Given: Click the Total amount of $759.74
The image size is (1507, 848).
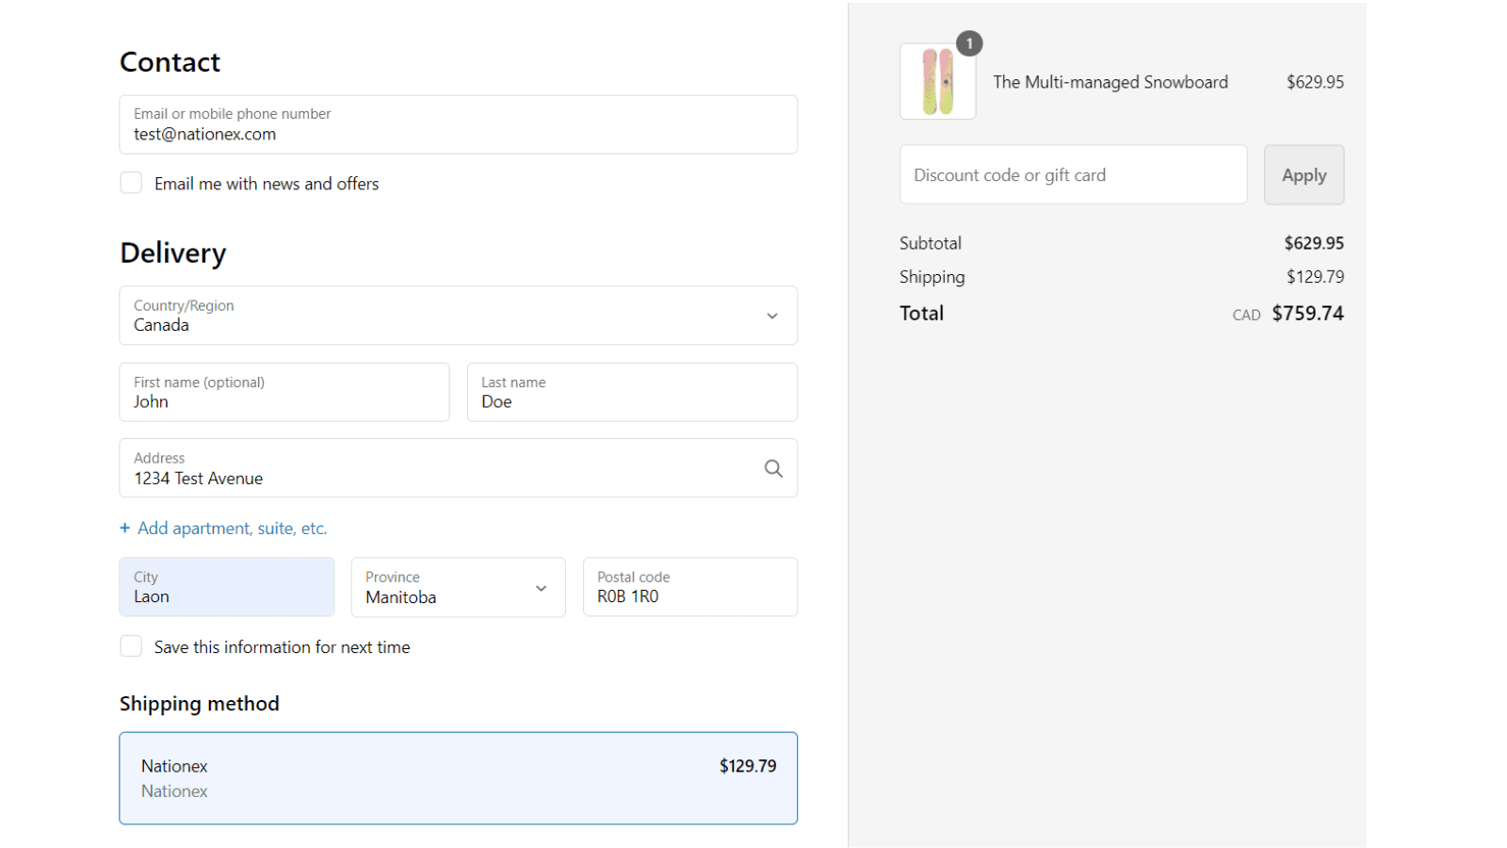Looking at the screenshot, I should pyautogui.click(x=1307, y=313).
